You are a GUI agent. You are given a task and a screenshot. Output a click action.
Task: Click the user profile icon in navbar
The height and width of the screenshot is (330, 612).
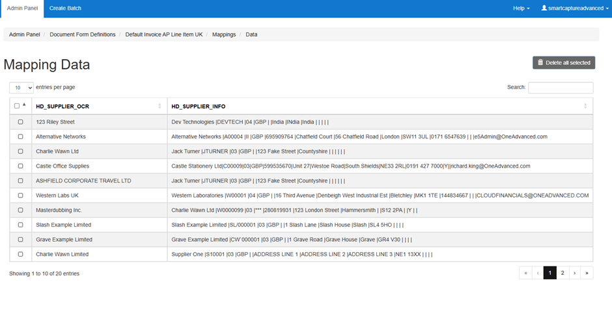coord(544,8)
